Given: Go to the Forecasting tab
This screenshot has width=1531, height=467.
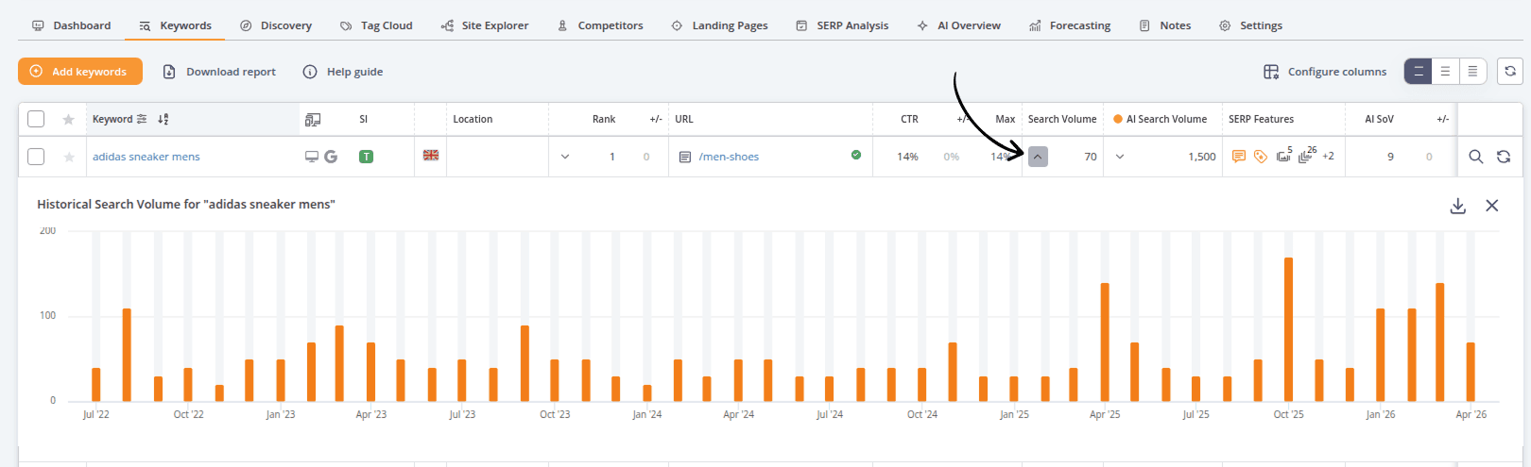Looking at the screenshot, I should [x=1070, y=25].
